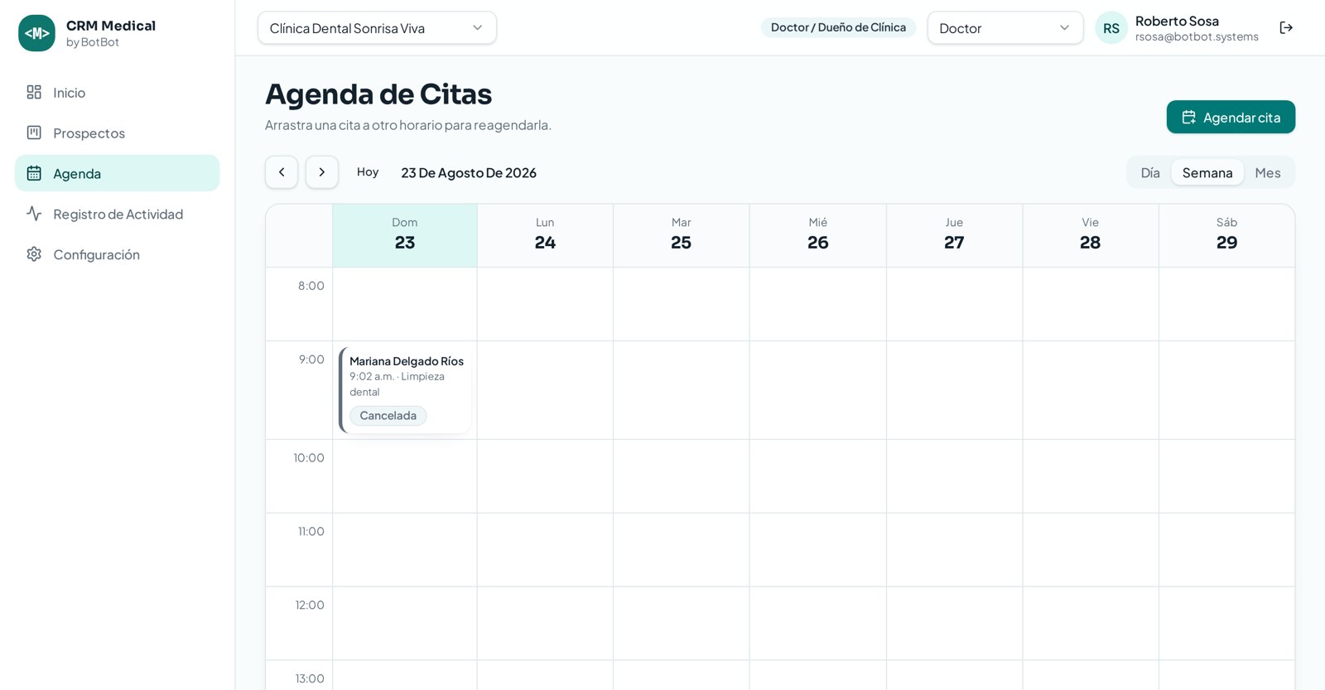Image resolution: width=1325 pixels, height=690 pixels.
Task: Select the Lun 24 column header
Action: click(545, 235)
